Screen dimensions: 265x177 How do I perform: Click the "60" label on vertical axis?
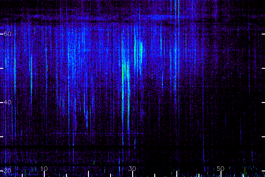(8, 34)
